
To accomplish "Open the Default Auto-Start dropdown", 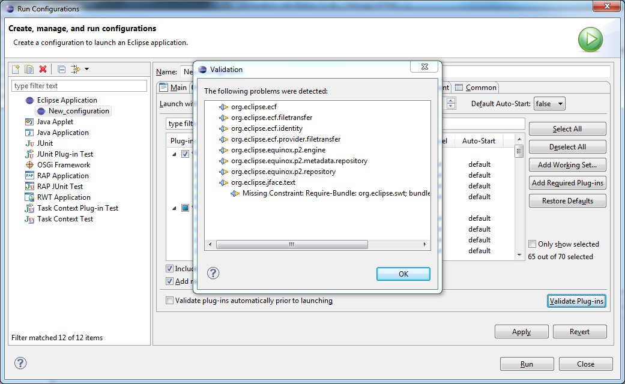I will [549, 104].
